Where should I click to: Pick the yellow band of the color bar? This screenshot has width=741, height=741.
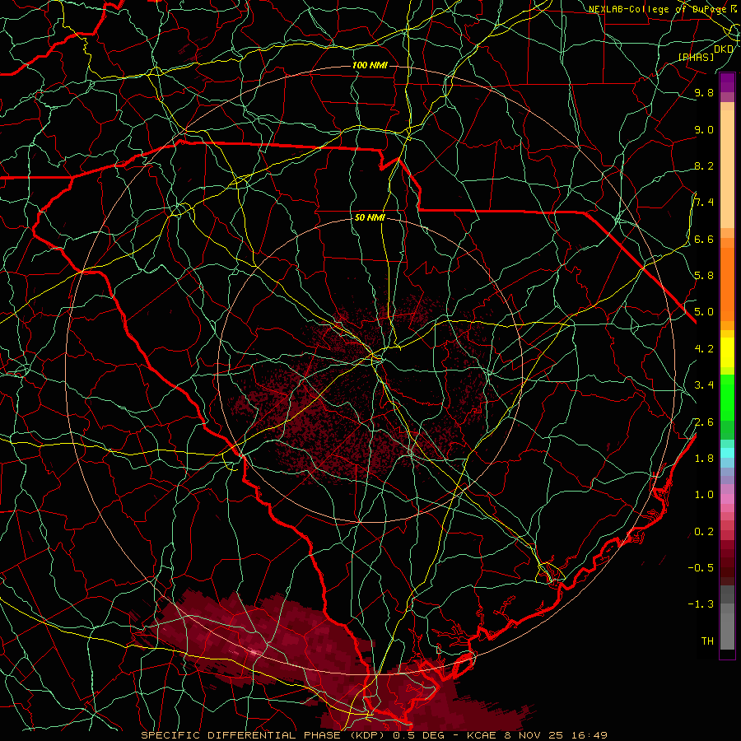point(727,352)
